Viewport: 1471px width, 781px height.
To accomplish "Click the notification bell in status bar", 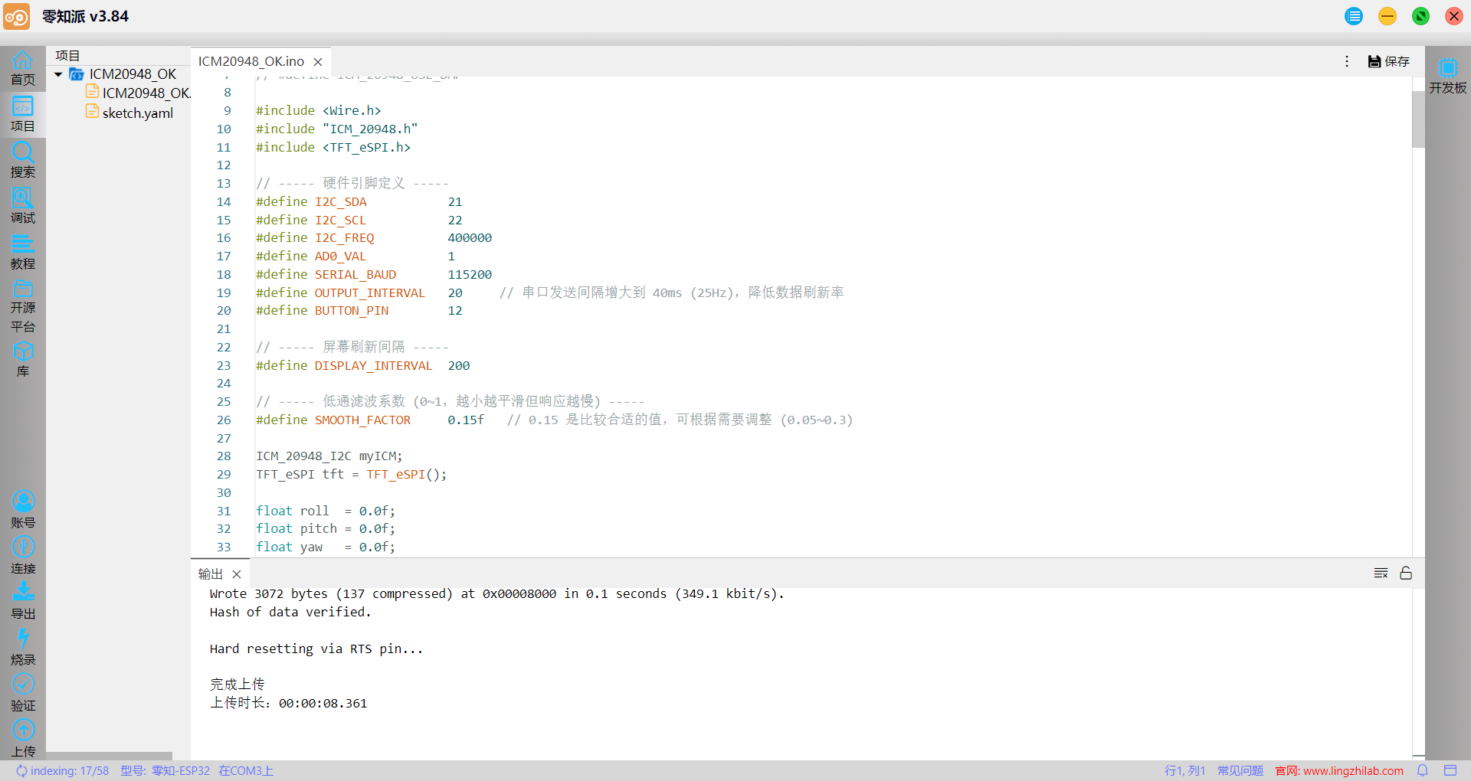I will tap(1423, 771).
